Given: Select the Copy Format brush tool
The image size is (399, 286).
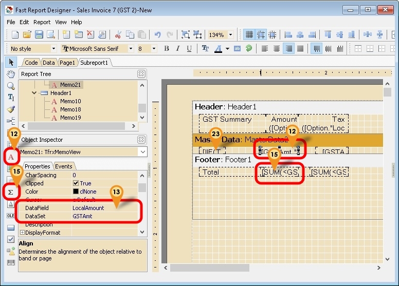Looking at the screenshot, I should pos(11,109).
